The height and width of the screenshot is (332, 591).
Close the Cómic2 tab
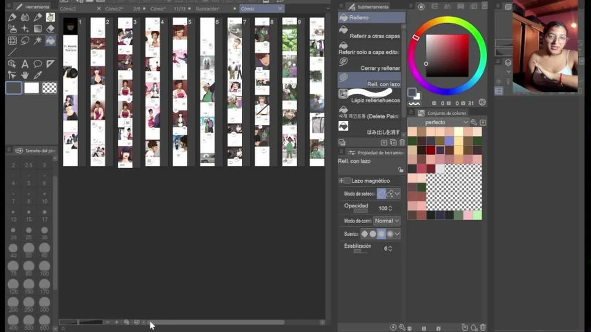99,9
